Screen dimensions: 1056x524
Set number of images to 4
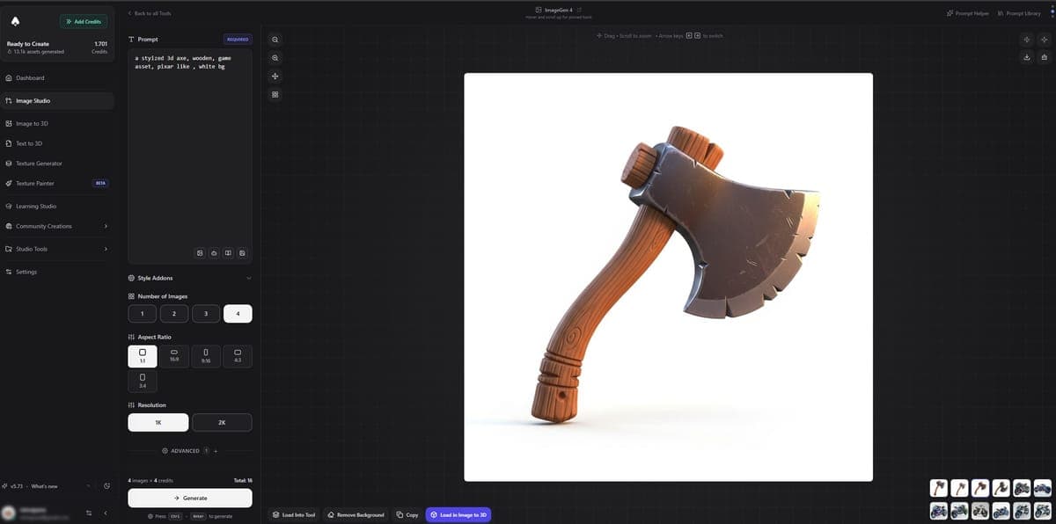[x=238, y=314]
